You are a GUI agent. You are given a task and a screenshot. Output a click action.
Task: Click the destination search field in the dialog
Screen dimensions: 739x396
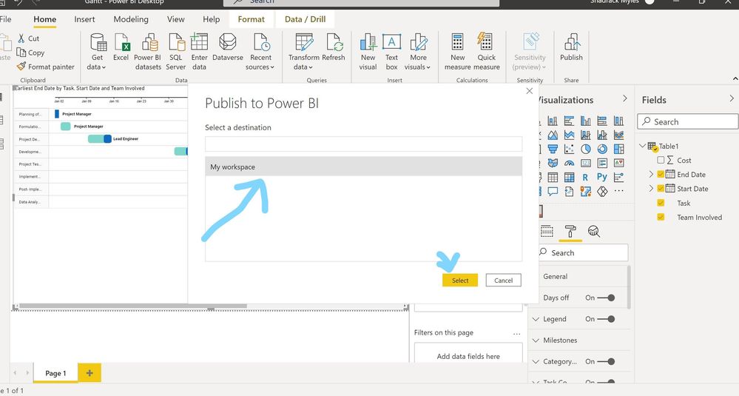363,144
